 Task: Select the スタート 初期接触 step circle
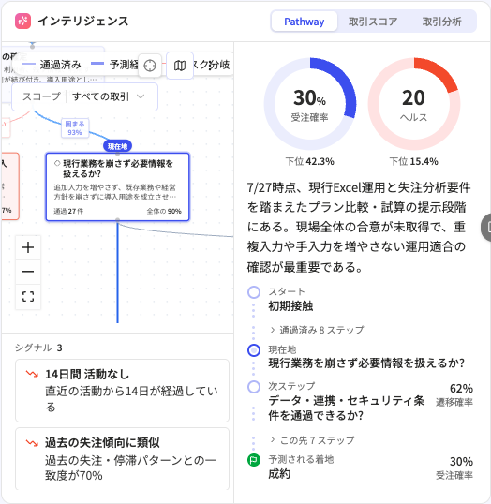pos(254,292)
